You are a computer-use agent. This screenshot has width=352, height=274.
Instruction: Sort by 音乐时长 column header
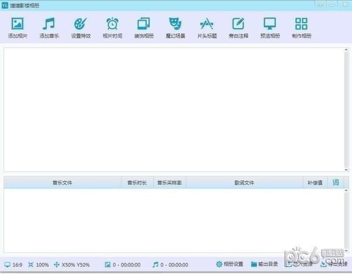[137, 182]
